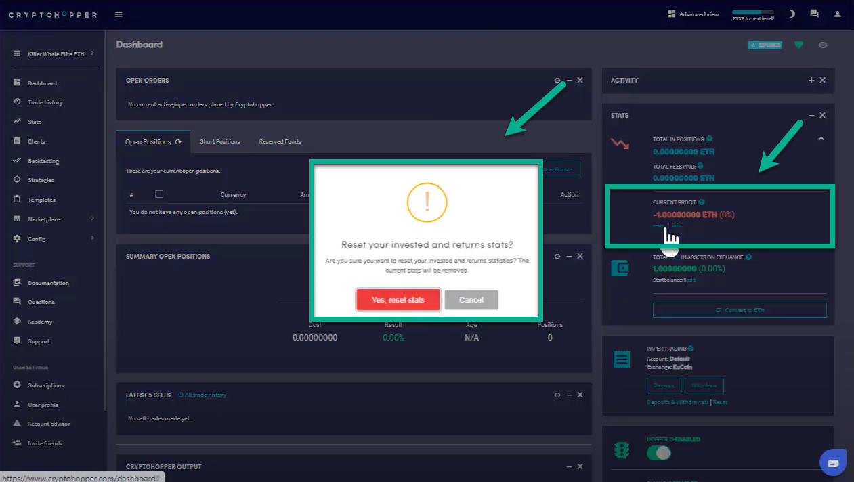Viewport: 854px width, 482px height.
Task: Switch to the Short Positions tab
Action: coord(220,141)
